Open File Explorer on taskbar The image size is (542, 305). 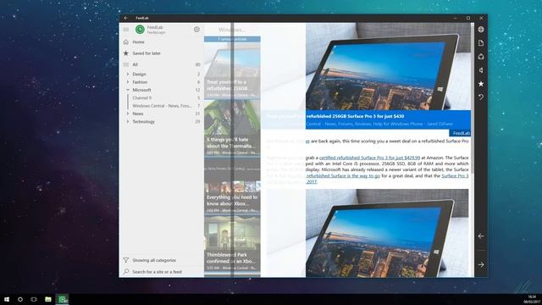pyautogui.click(x=48, y=299)
